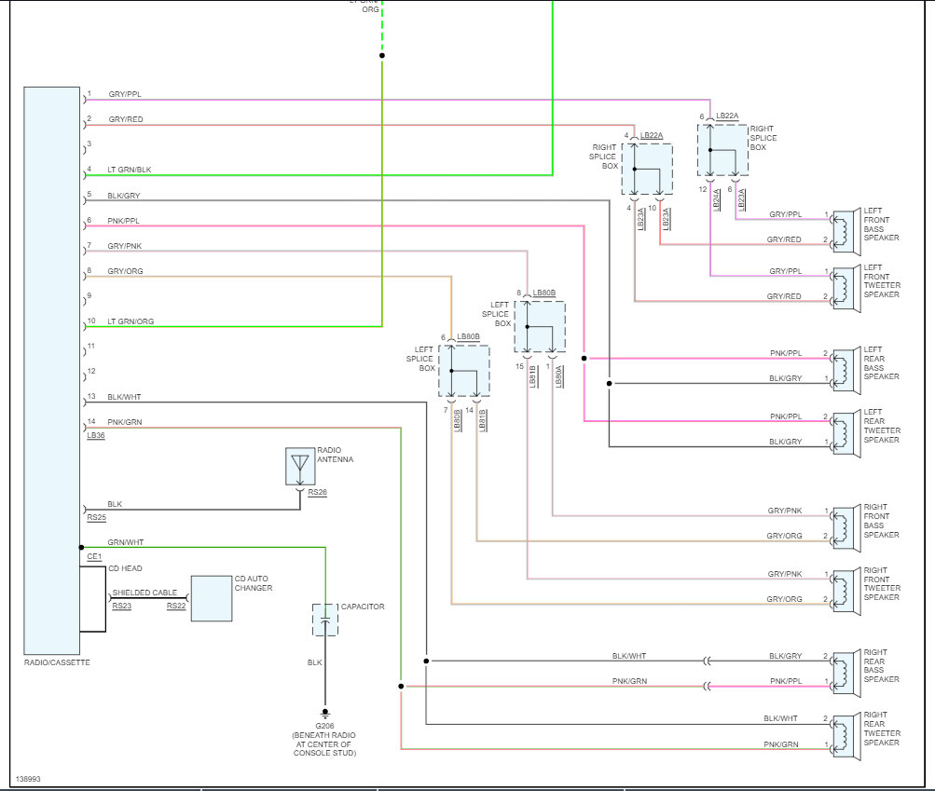Click BLK/GRY label at Left Rear Tweeter Speaker
The width and height of the screenshot is (935, 791).
pos(785,442)
